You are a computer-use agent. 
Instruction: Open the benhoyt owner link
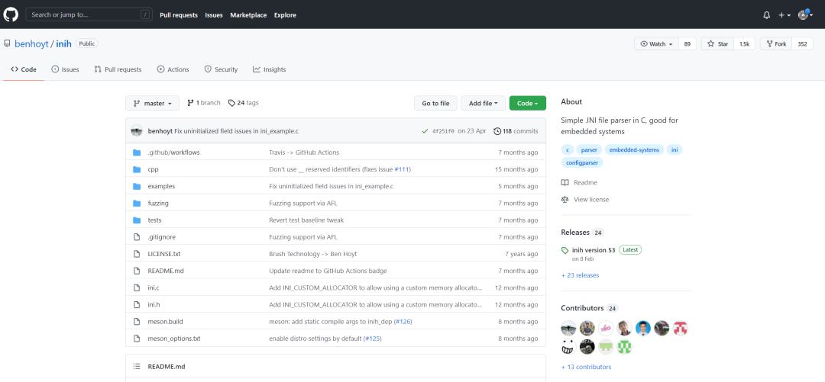pyautogui.click(x=31, y=44)
